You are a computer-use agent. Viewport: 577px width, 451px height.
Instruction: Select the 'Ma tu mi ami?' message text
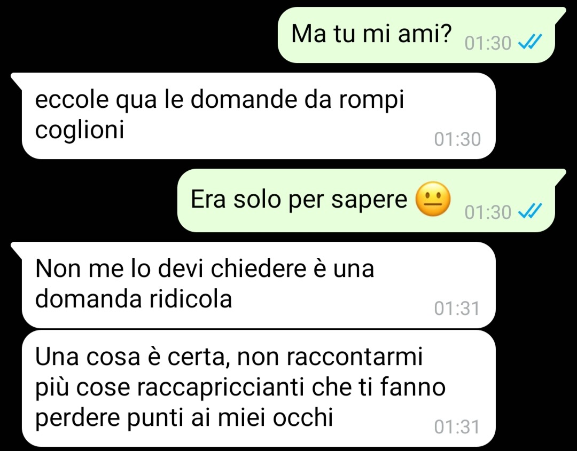(x=371, y=34)
